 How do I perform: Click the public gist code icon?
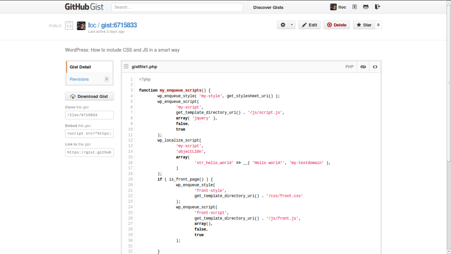(69, 26)
